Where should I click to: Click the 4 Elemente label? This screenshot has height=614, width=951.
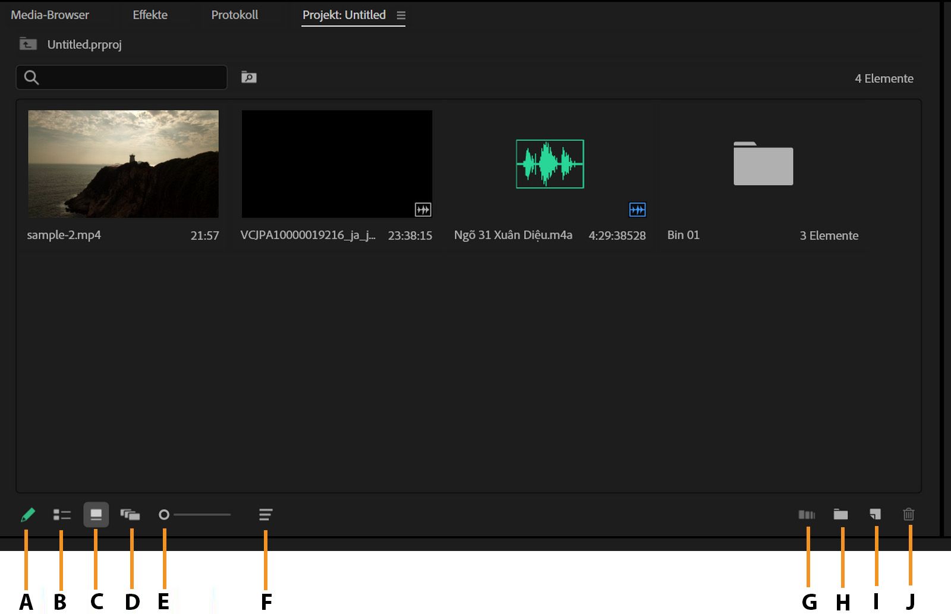884,78
